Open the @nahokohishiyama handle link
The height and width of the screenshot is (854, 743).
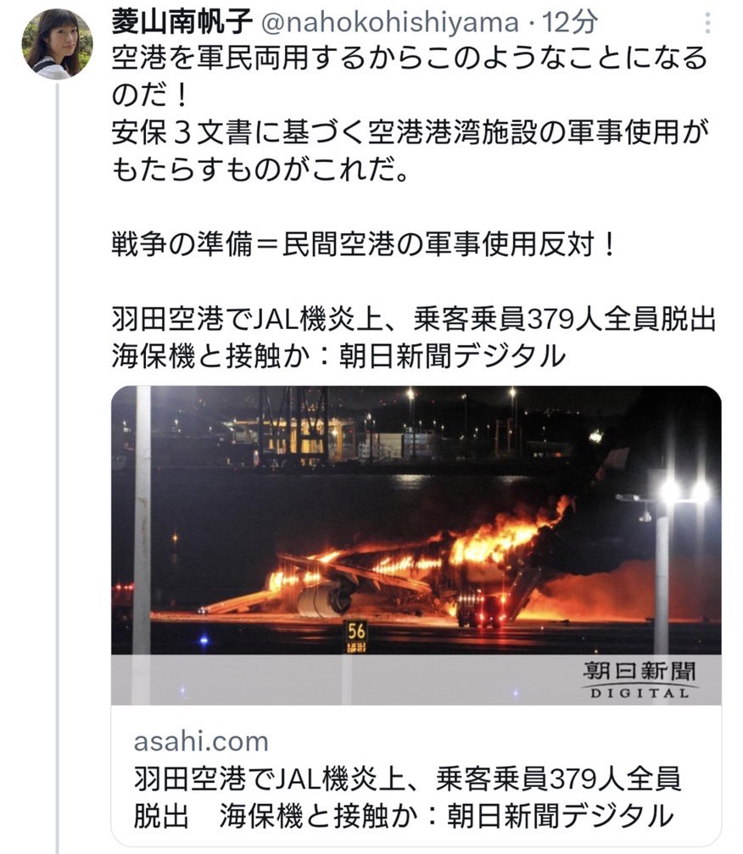(x=390, y=22)
